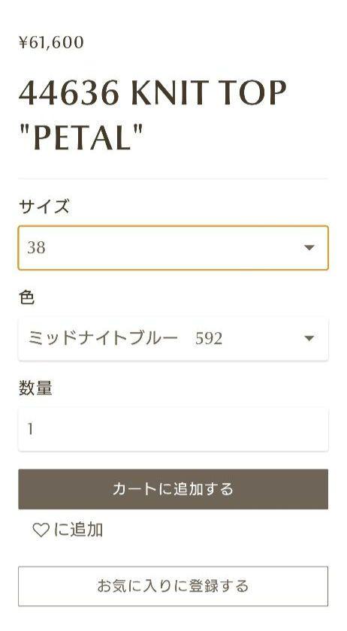Open the 色 dropdown showing ミッドナイトブルー
Viewport: 347px width, 631px height.
[173, 339]
